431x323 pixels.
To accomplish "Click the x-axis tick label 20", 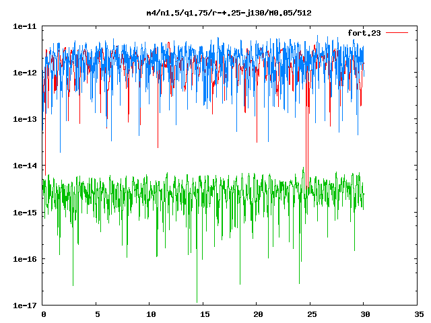I will pos(258,314).
